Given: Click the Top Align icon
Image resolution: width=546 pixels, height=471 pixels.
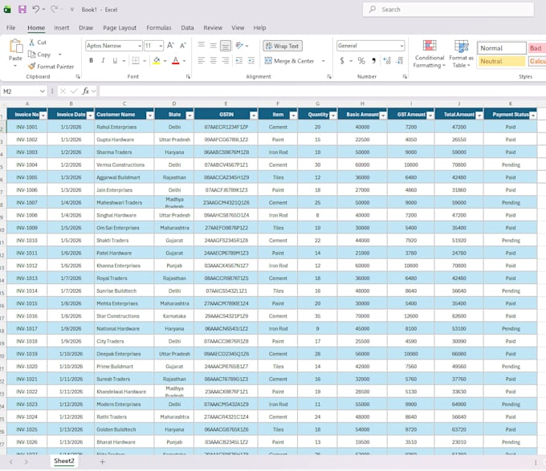Looking at the screenshot, I should click(x=201, y=45).
